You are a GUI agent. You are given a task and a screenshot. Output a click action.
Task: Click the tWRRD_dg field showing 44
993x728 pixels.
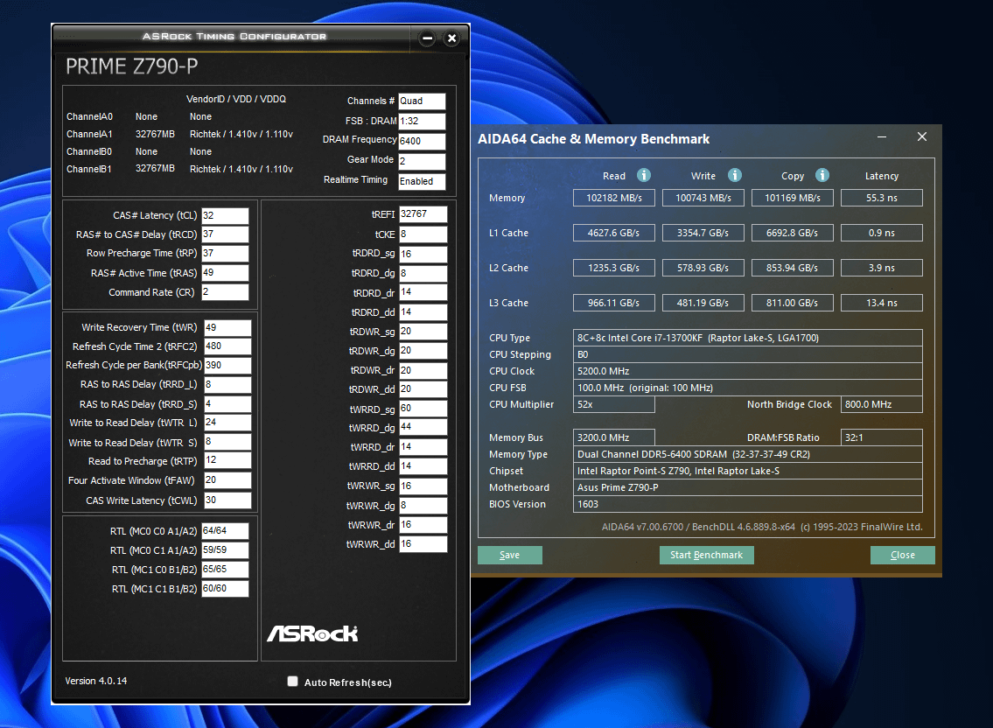423,428
